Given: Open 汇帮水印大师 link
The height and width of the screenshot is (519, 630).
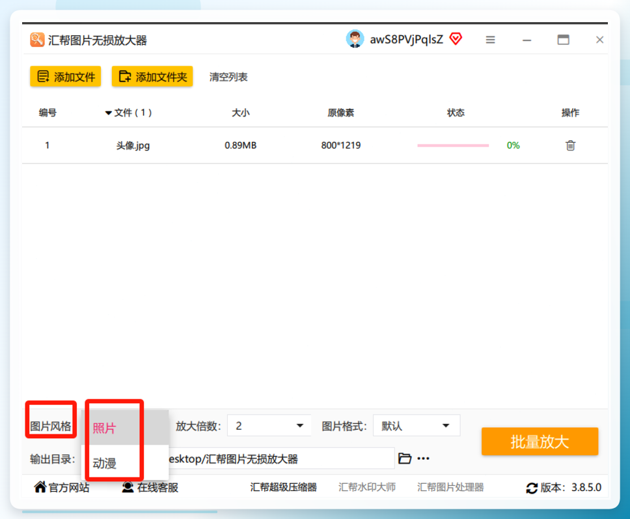Looking at the screenshot, I should point(367,487).
